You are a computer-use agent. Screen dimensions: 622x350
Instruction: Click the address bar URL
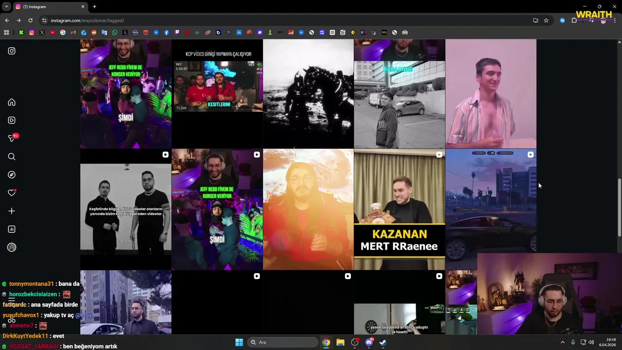point(87,20)
